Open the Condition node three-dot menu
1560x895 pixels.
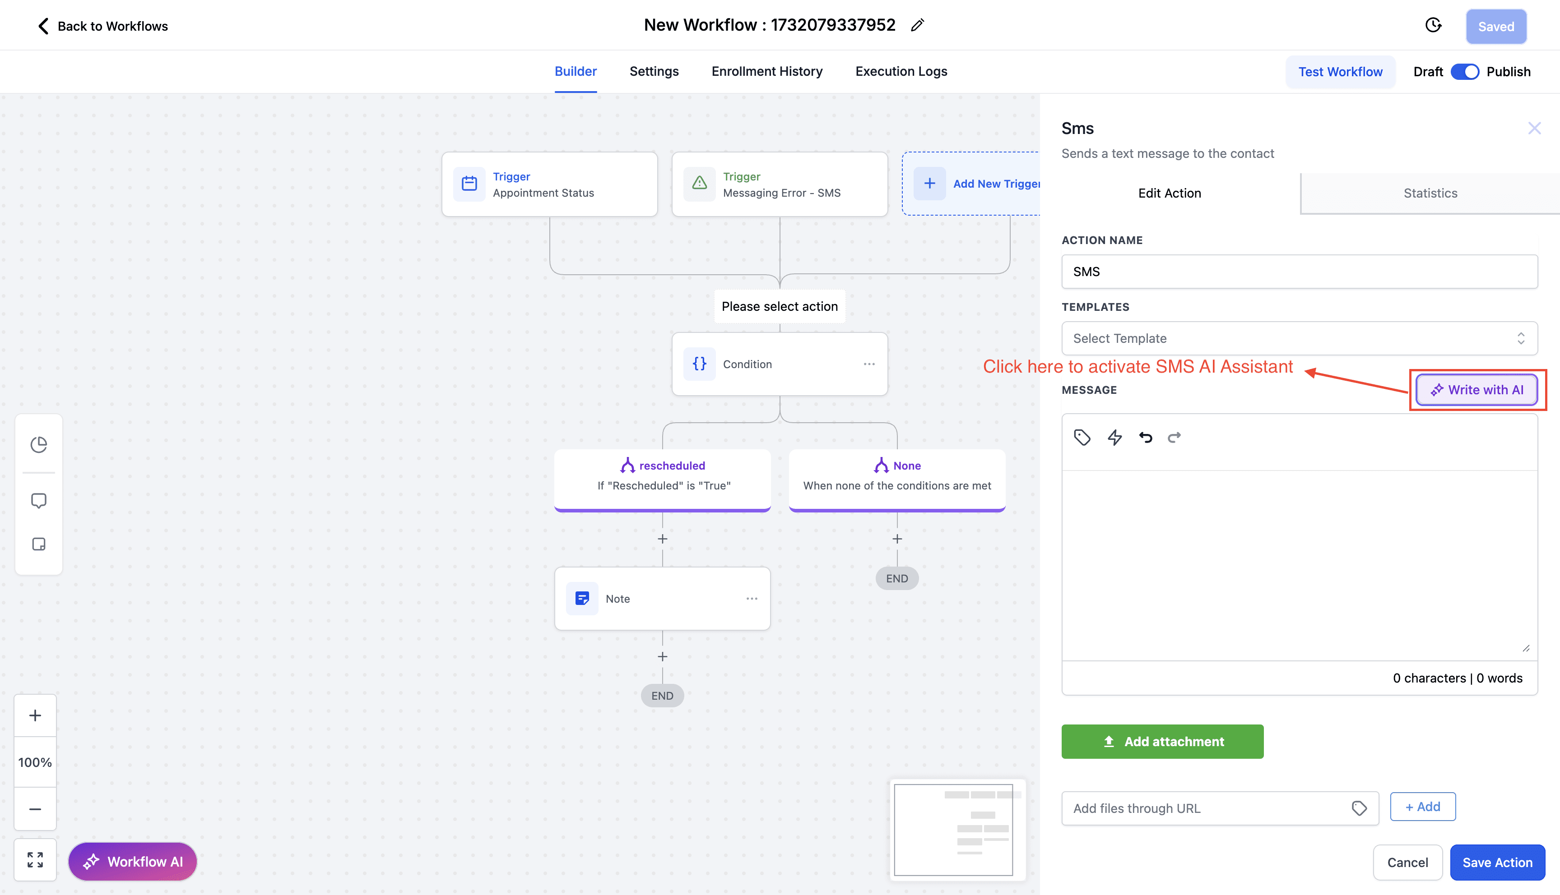(869, 364)
